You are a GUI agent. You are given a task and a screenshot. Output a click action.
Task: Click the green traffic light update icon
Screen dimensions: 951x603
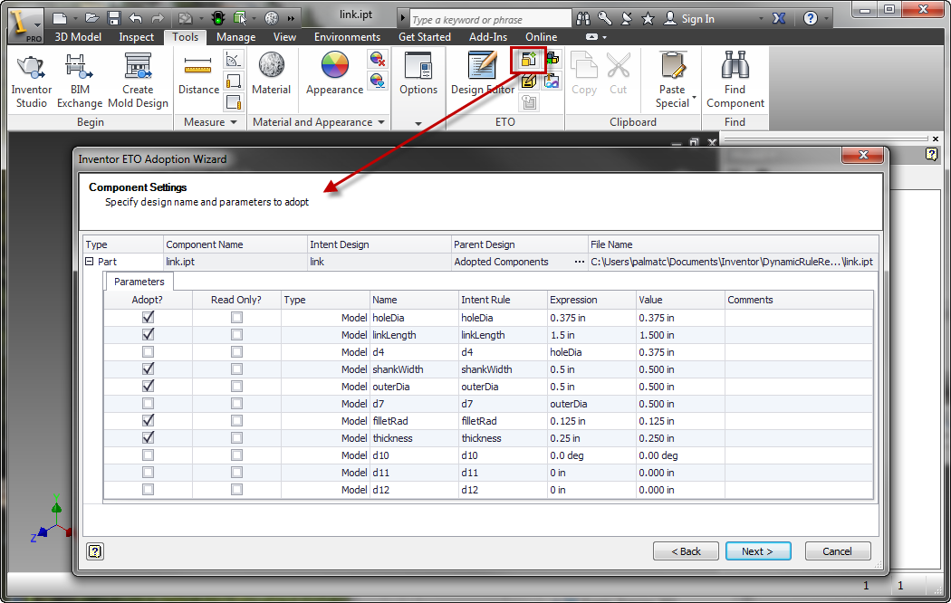217,18
